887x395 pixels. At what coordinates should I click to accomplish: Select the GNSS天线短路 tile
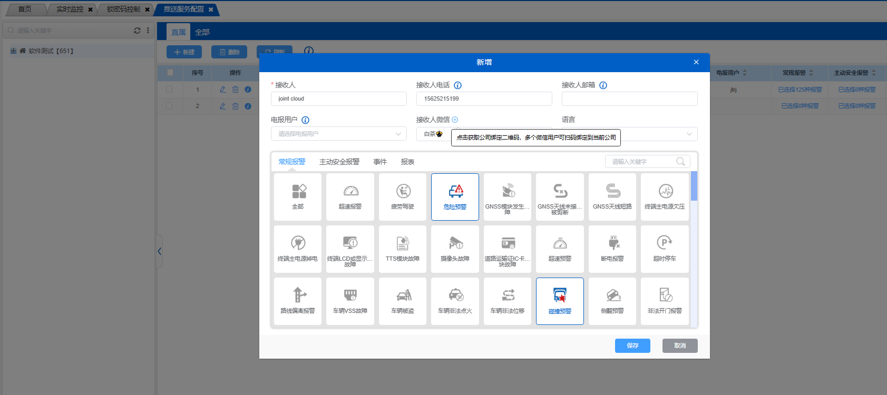coord(612,197)
